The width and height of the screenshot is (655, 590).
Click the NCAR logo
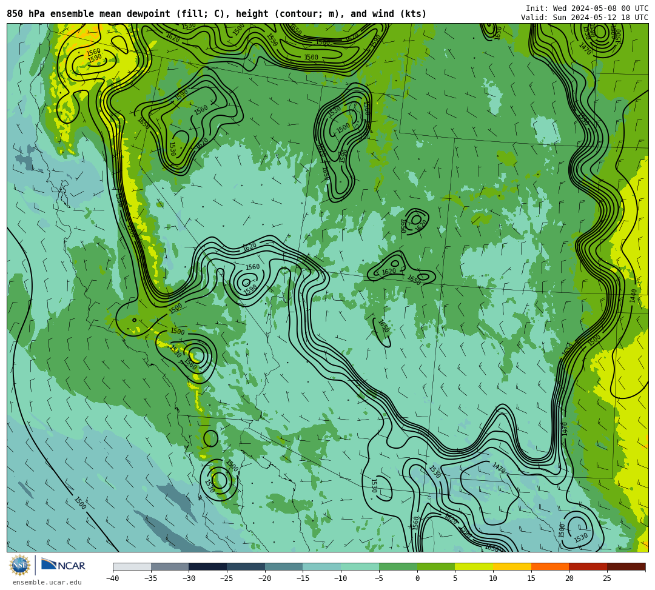point(64,565)
